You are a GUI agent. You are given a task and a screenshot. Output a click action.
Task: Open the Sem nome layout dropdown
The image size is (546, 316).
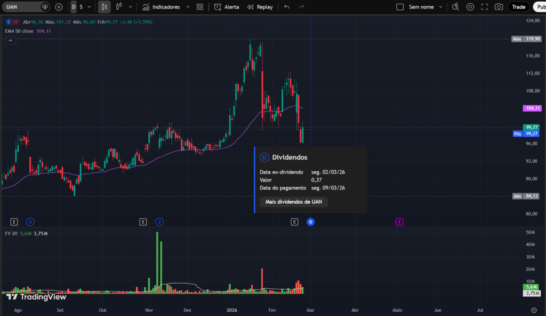[440, 7]
